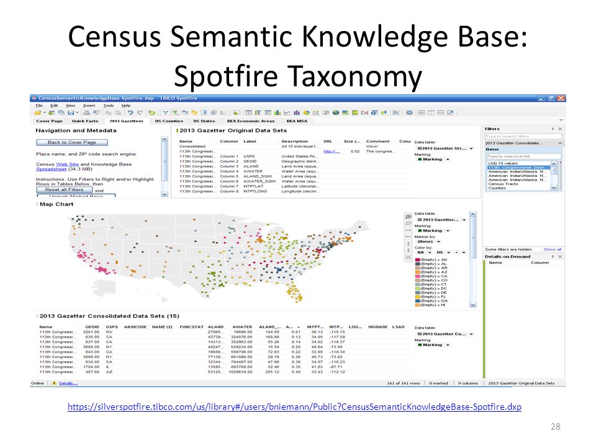This screenshot has height=447, width=596.
Task: Insert a Line Chart from the toolbar
Action: click(287, 112)
